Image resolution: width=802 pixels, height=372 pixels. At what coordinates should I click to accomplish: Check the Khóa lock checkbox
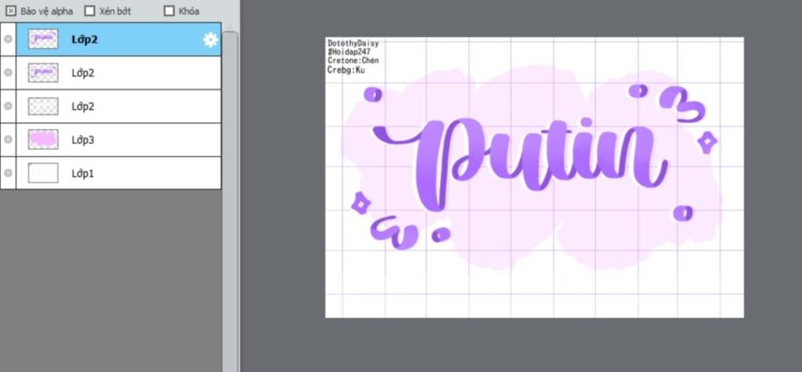point(169,11)
